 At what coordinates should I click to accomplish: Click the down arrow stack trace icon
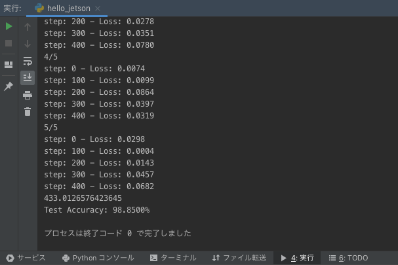(28, 44)
